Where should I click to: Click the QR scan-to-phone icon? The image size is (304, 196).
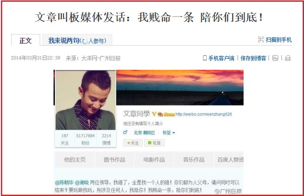(261, 39)
